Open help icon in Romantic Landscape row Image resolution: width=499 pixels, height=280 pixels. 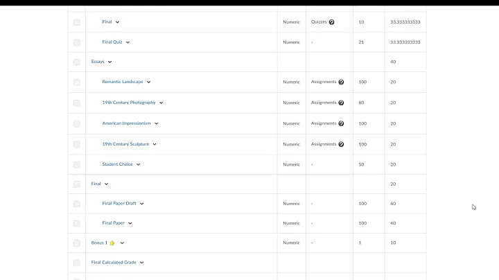tap(341, 82)
